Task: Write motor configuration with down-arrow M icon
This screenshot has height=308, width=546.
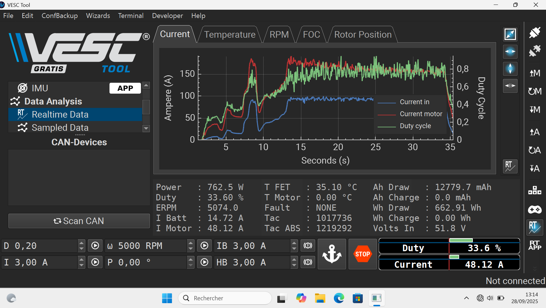Action: [x=535, y=110]
